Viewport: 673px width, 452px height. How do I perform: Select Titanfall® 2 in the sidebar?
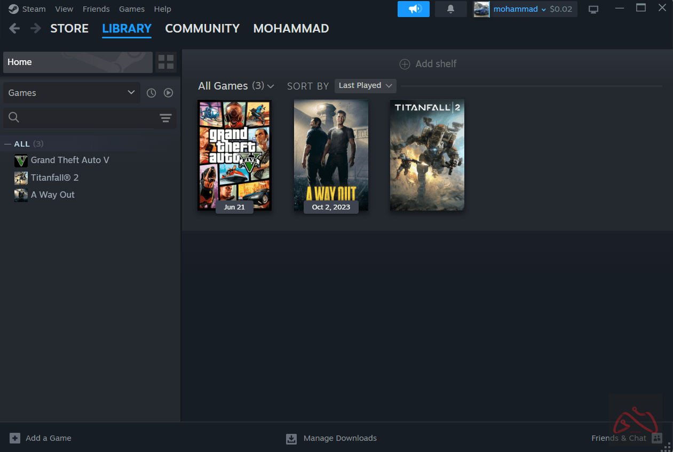tap(53, 177)
